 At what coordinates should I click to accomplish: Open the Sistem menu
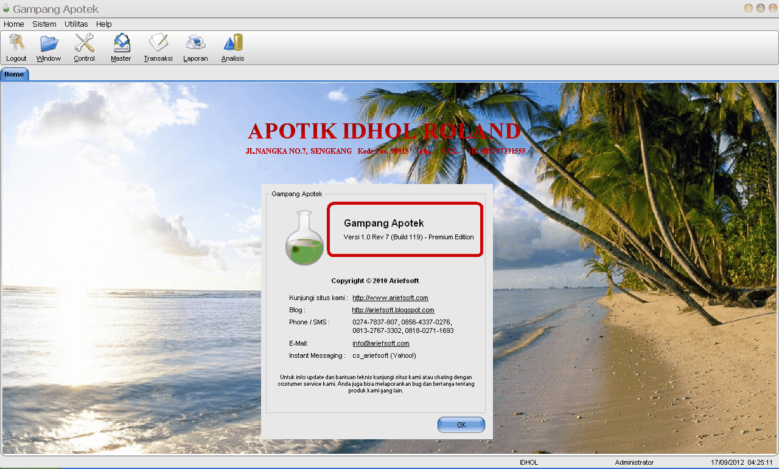[44, 24]
